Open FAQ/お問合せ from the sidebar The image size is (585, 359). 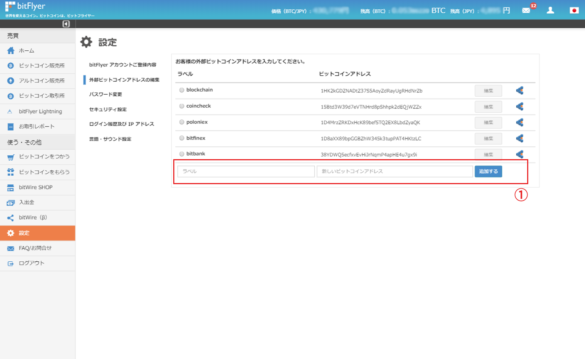(x=37, y=248)
